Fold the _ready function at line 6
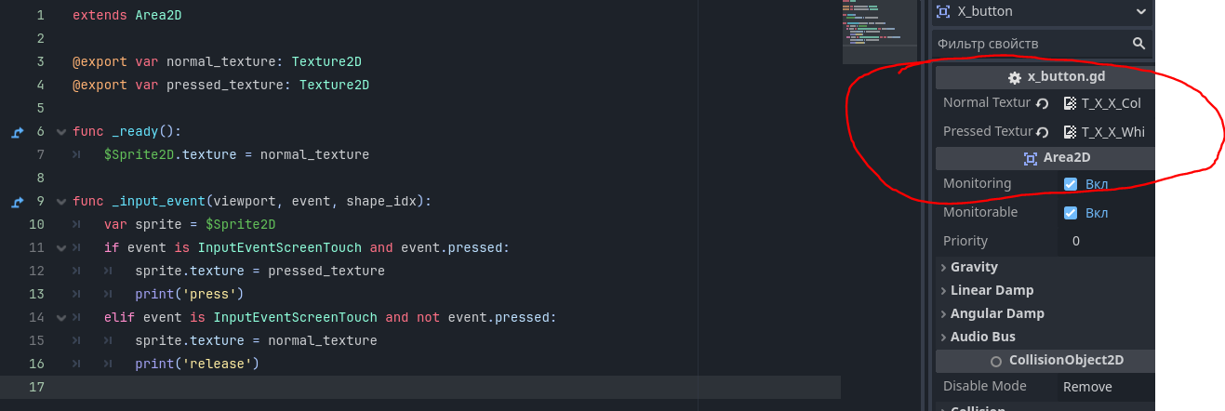This screenshot has height=411, width=1225. [61, 132]
